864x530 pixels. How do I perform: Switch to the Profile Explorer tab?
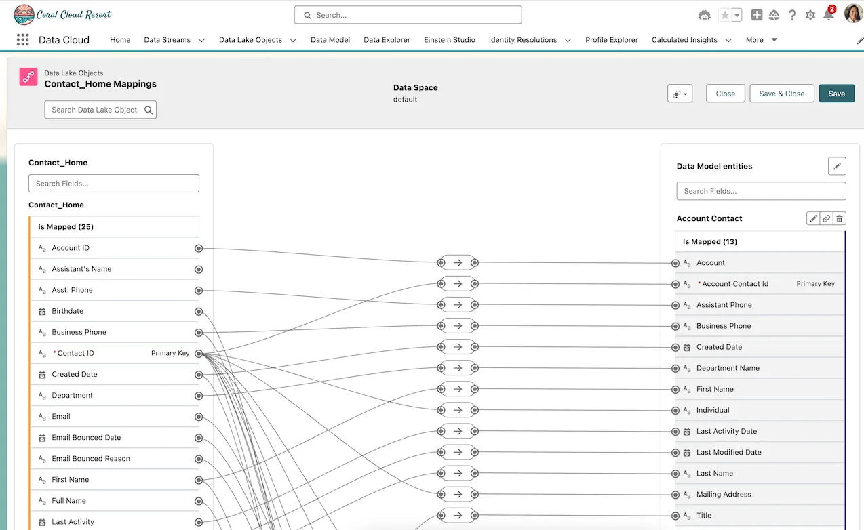(611, 40)
